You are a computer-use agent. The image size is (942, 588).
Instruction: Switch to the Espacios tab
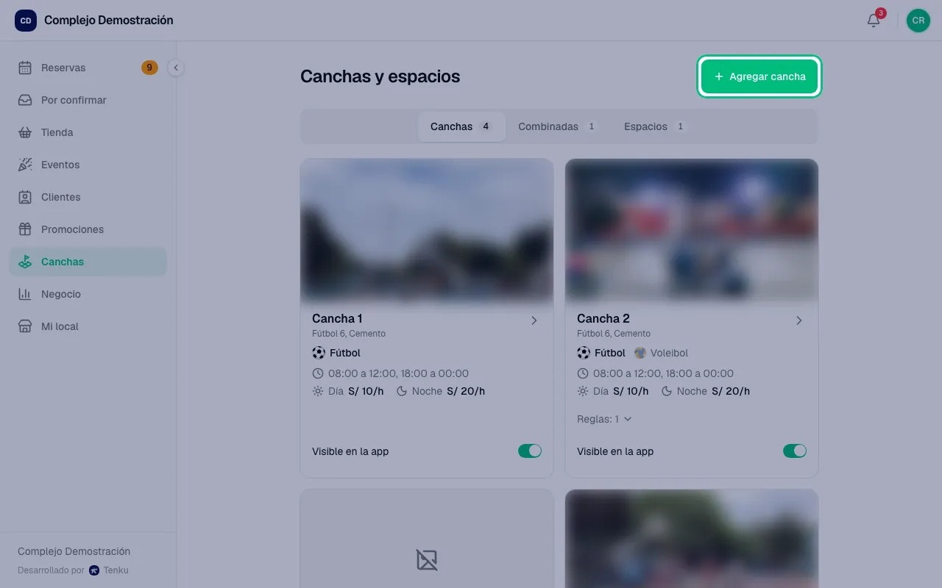tap(655, 126)
